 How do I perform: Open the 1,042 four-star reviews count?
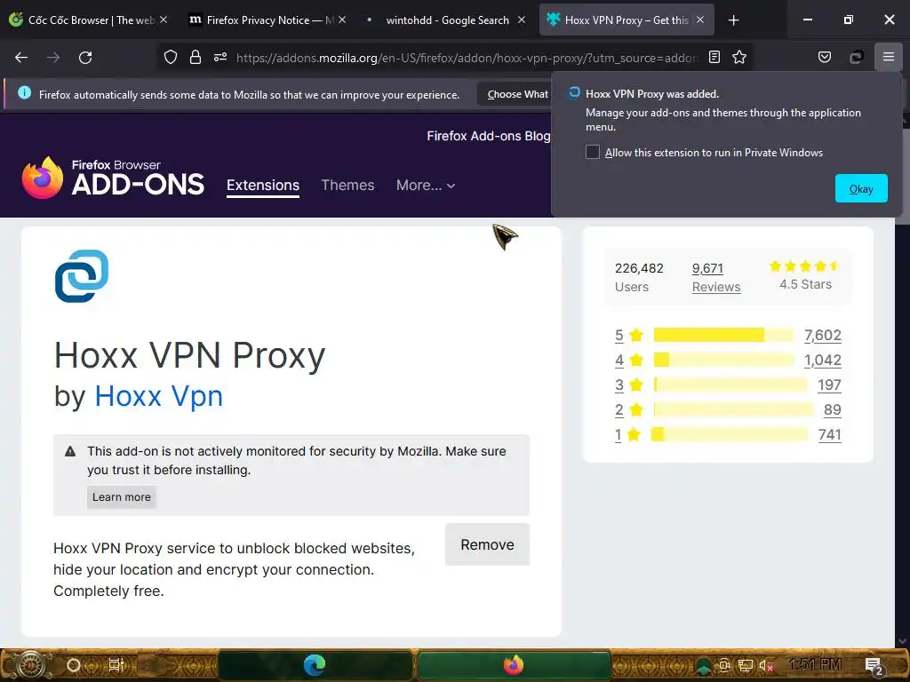pyautogui.click(x=822, y=361)
